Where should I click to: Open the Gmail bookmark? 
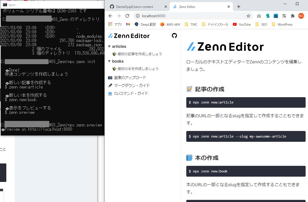point(128,24)
